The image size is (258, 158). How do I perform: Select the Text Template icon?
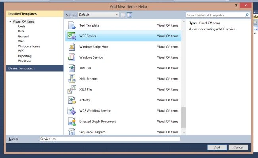[72, 25]
